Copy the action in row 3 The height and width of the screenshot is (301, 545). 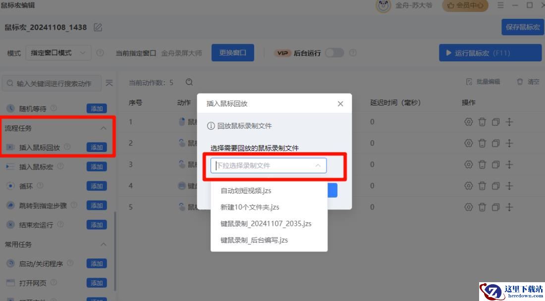[x=495, y=164]
